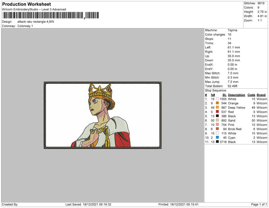Select the Sand color swatch

217,120
